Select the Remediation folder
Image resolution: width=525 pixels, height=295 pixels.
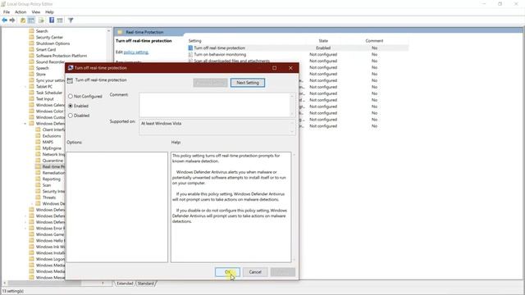click(x=53, y=173)
